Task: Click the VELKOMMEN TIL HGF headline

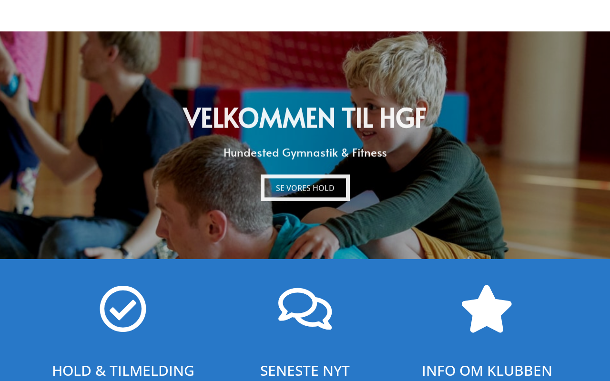Action: coord(305,118)
